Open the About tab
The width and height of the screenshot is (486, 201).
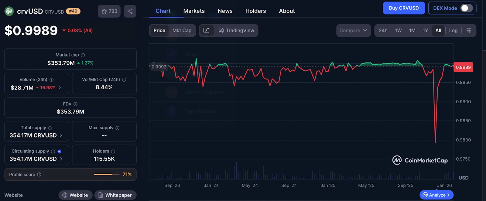[x=287, y=11]
